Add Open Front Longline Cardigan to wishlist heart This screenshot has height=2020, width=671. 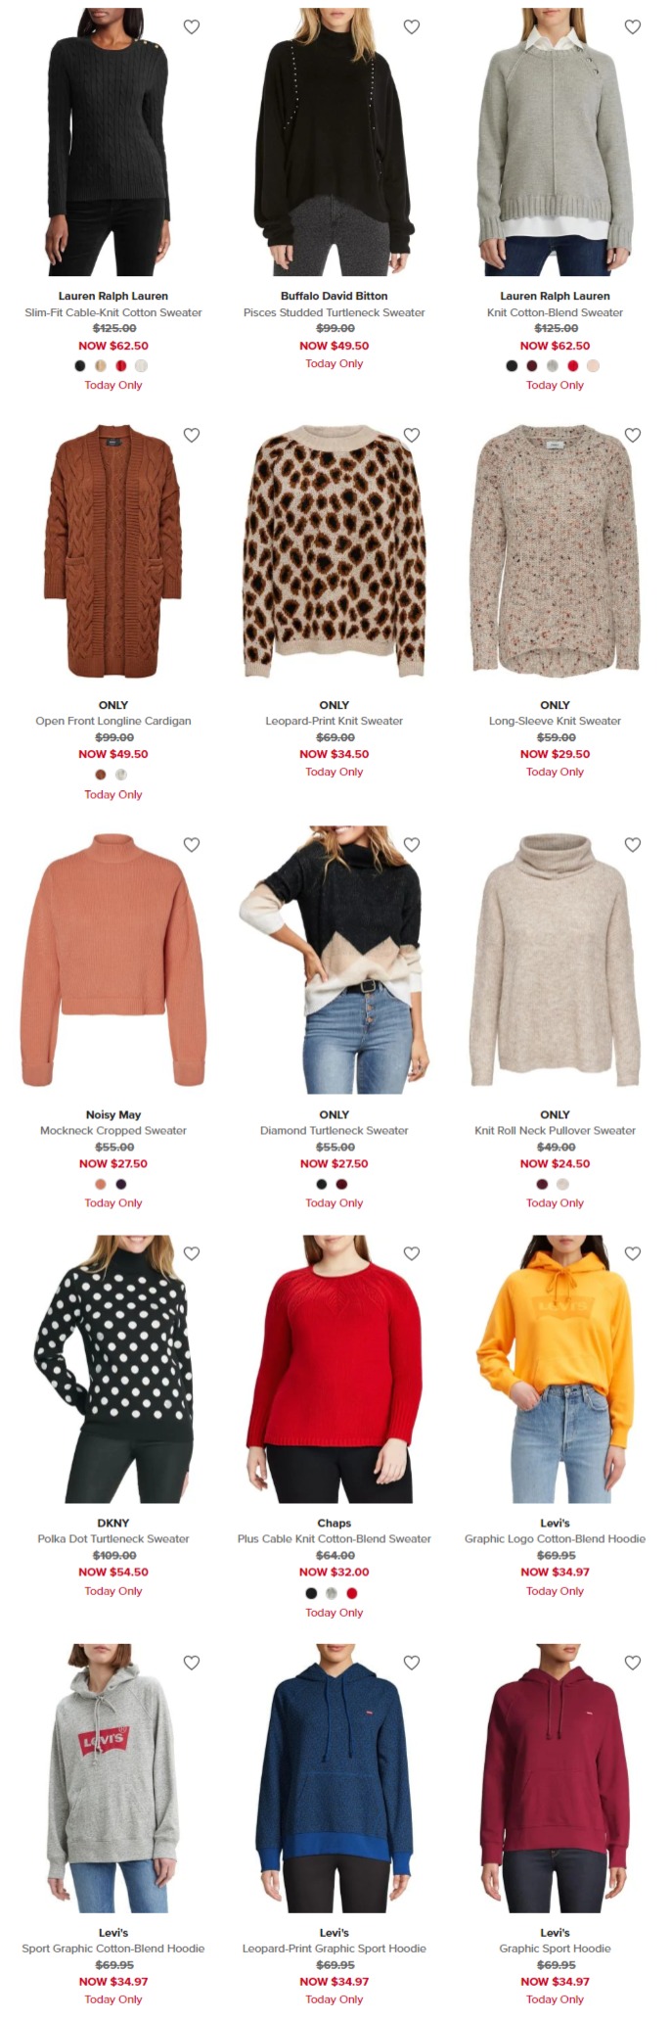(x=192, y=436)
